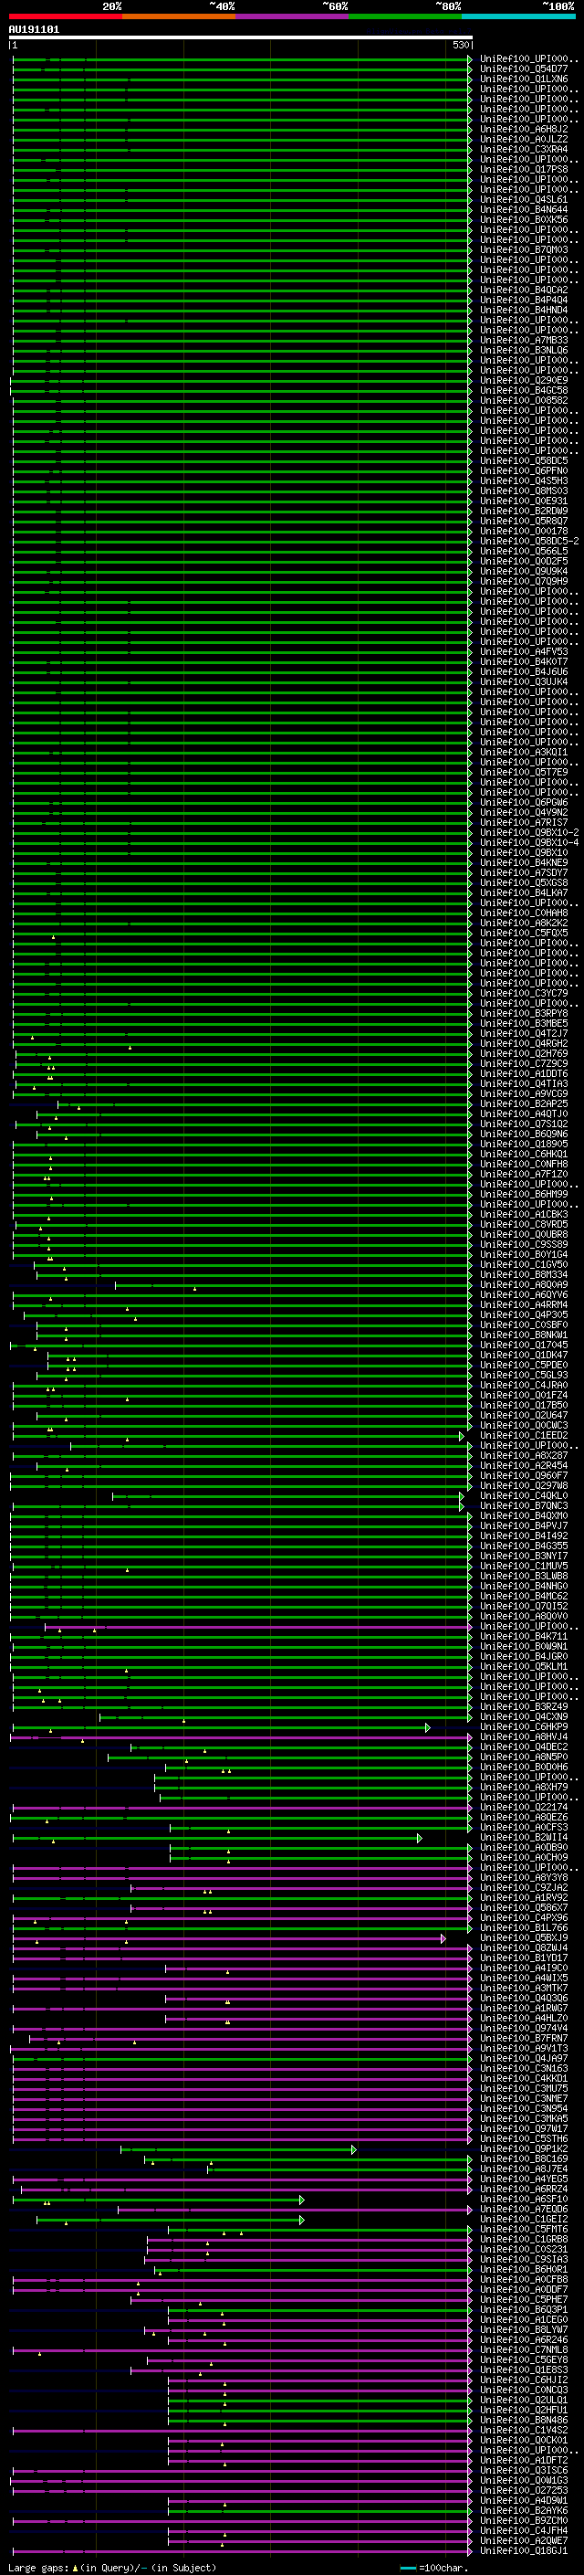Viewport: 584px width, 2575px height.
Task: Select row UniRef100_B4HND4
Action: pos(524,311)
